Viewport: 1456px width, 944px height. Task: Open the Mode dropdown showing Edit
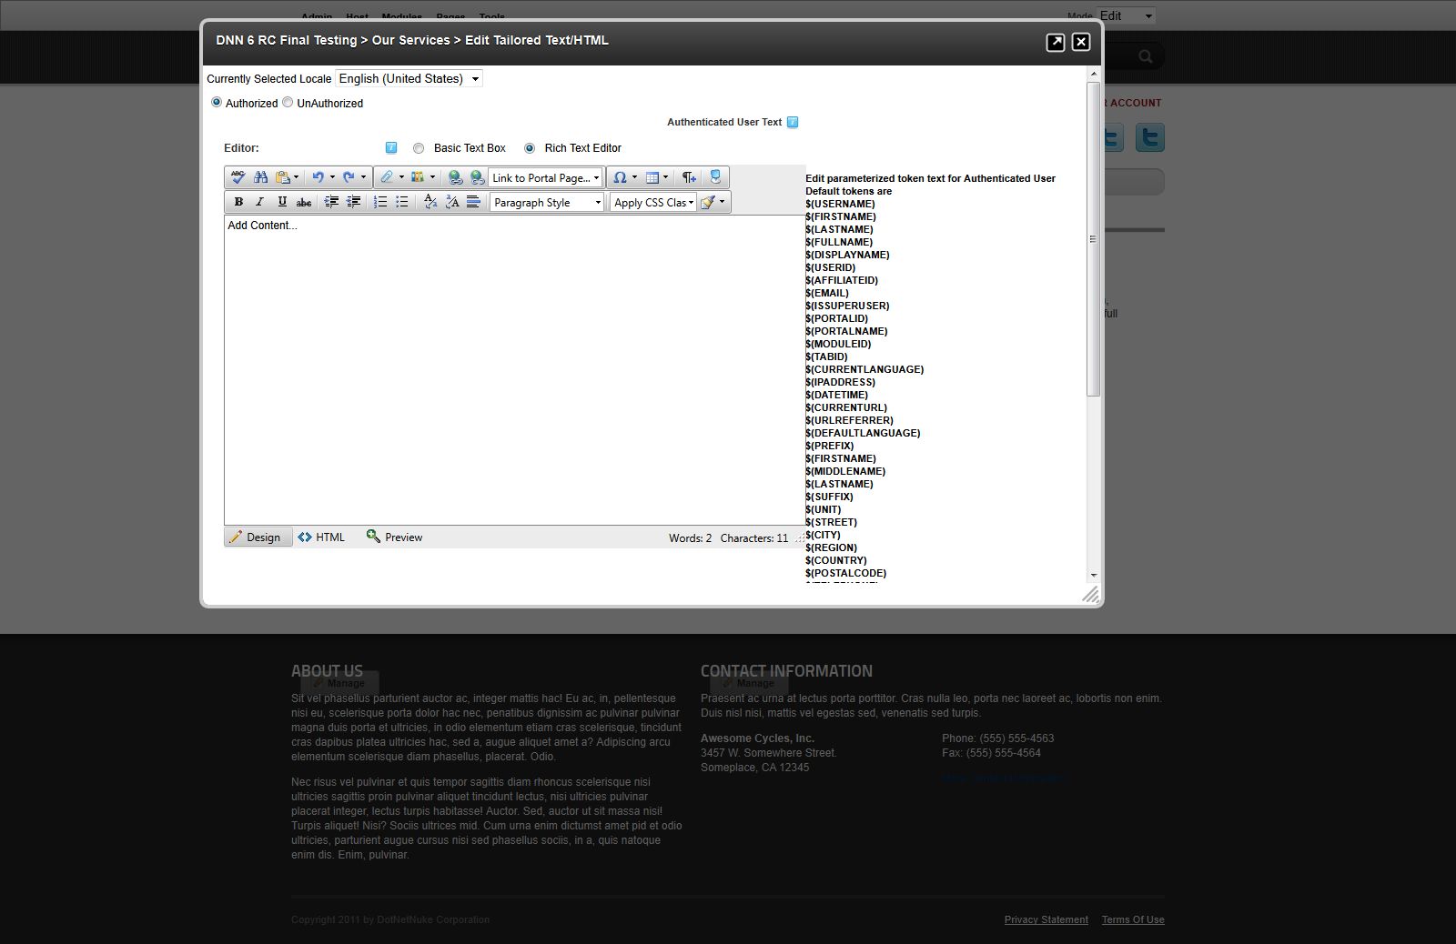pos(1127,15)
